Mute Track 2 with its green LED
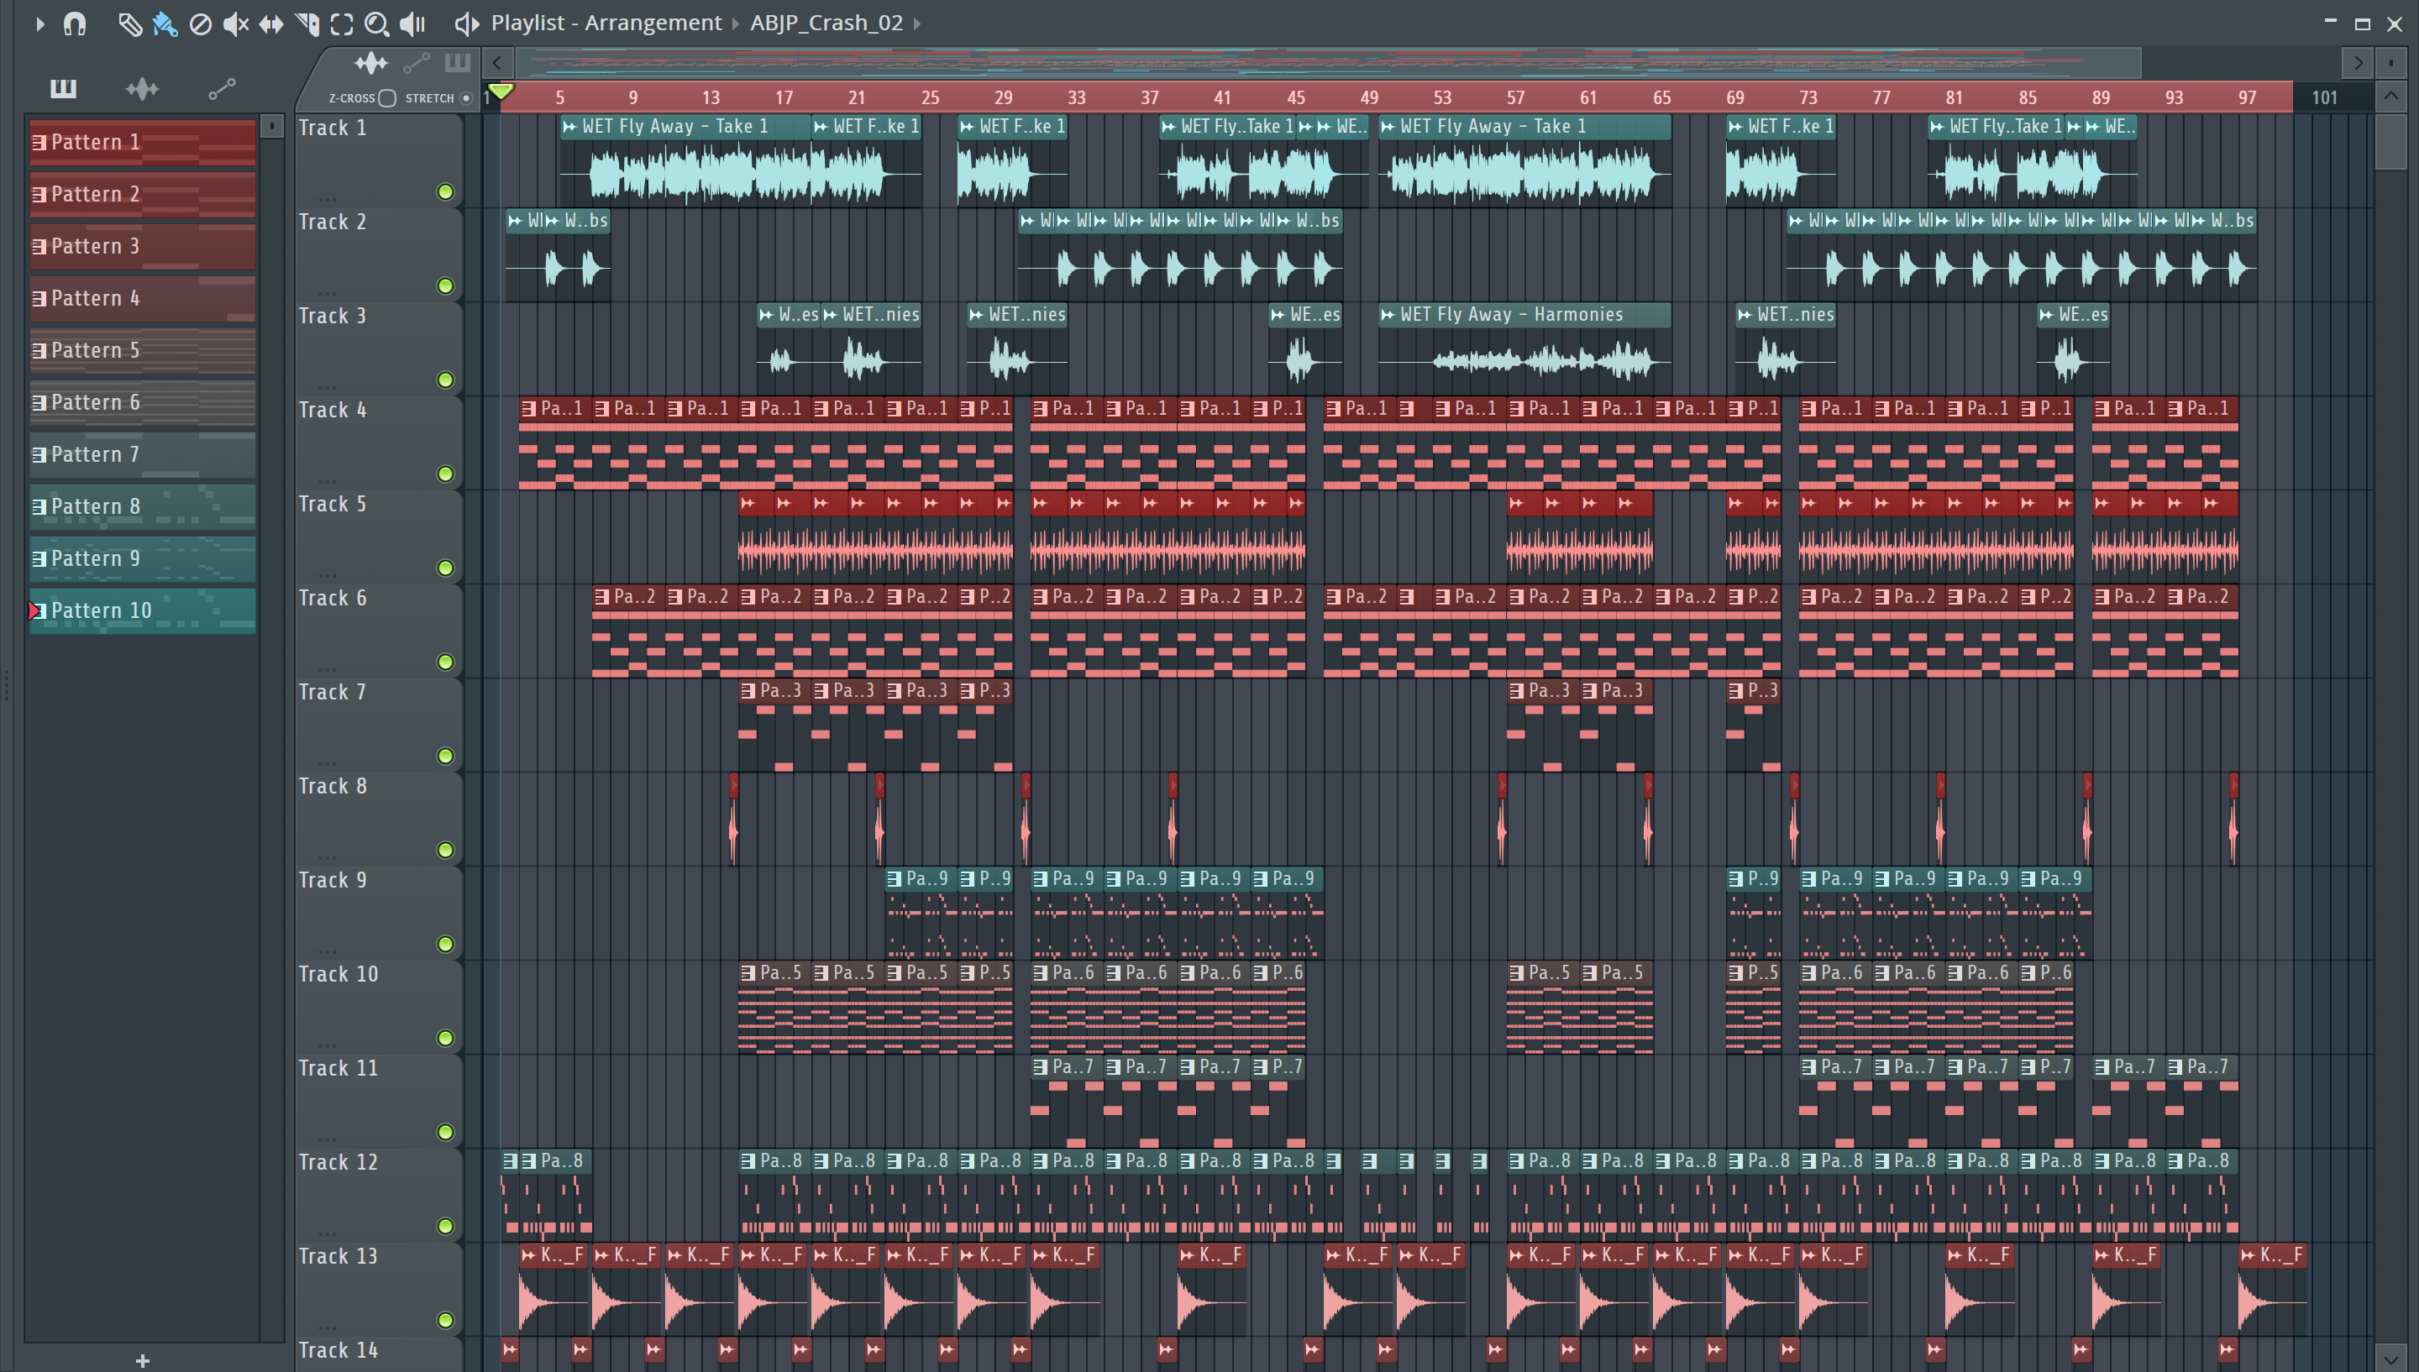The image size is (2419, 1372). (446, 286)
